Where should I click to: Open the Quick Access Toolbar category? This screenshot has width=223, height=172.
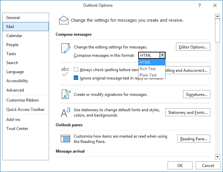point(26,110)
